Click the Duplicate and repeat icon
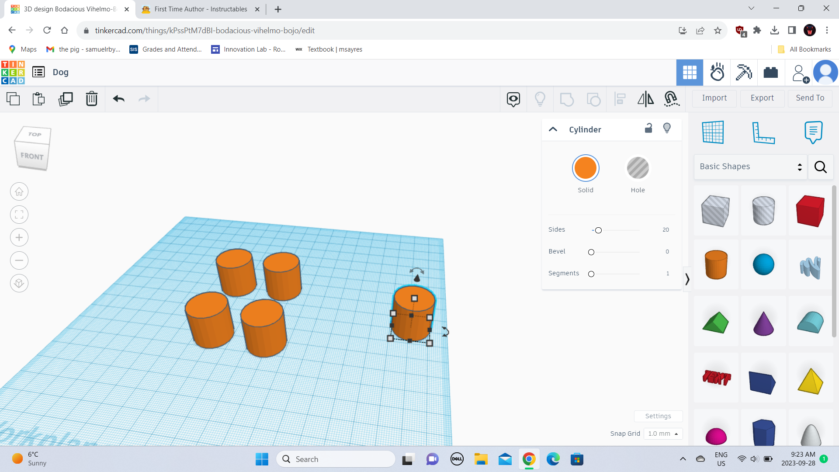Image resolution: width=839 pixels, height=472 pixels. point(66,99)
